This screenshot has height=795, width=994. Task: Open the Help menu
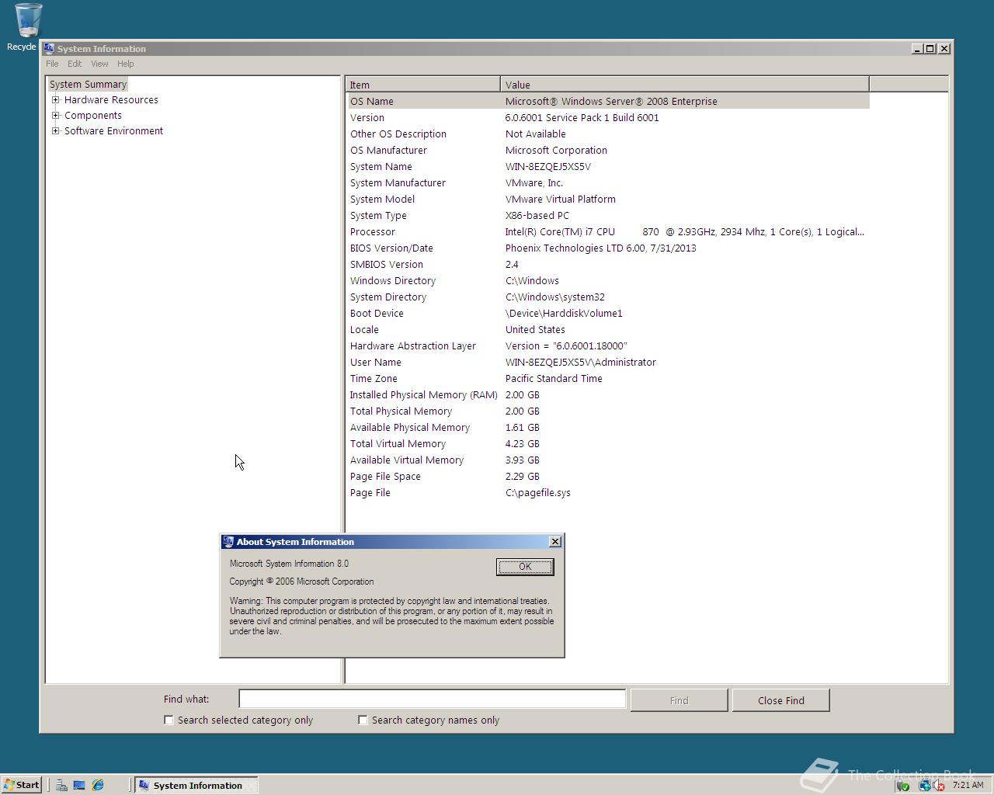tap(125, 64)
